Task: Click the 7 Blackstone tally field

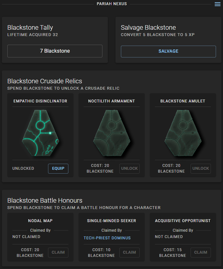Action: pyautogui.click(x=55, y=51)
